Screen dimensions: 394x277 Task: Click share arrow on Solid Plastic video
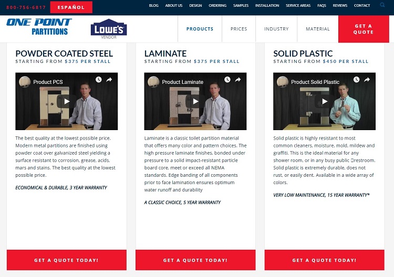(x=367, y=80)
